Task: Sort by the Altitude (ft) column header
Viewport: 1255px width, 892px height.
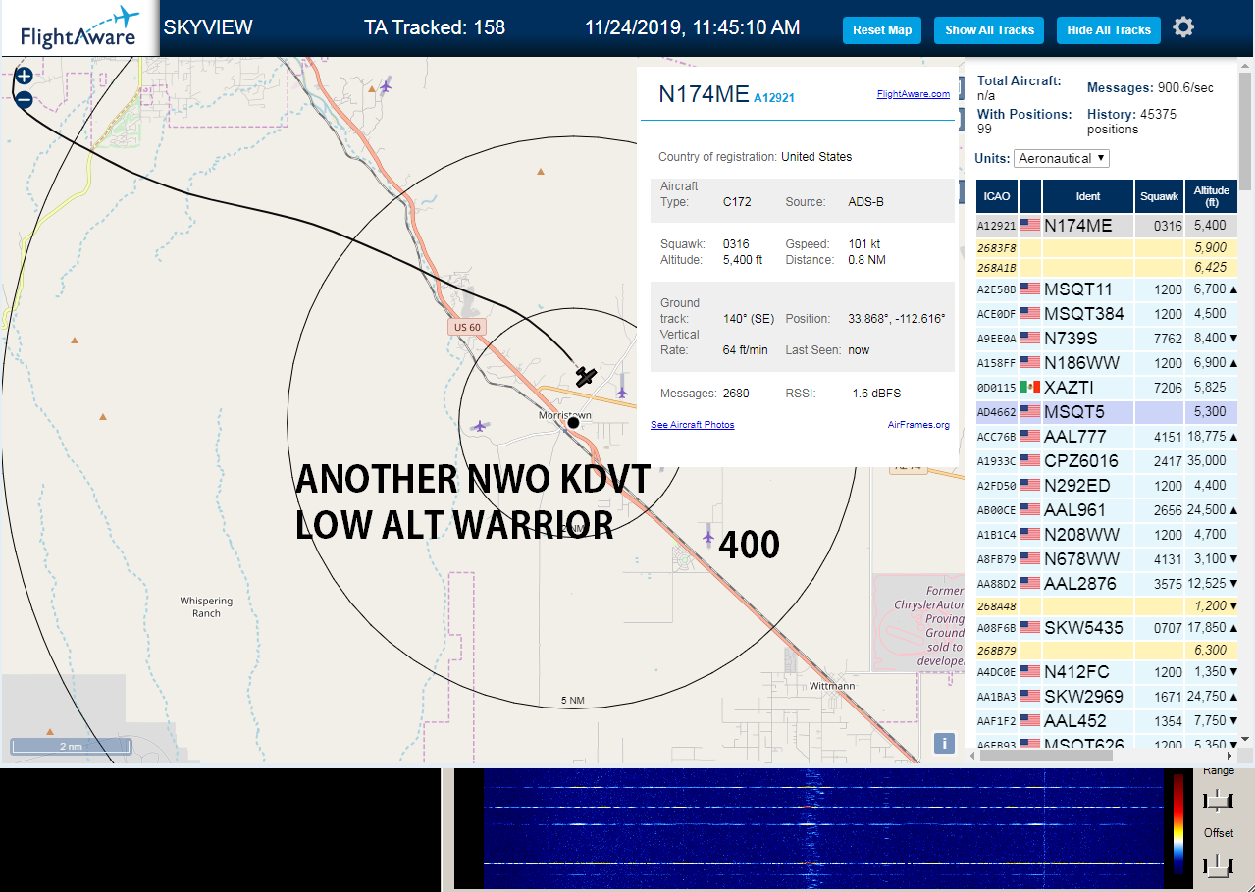Action: [1212, 196]
